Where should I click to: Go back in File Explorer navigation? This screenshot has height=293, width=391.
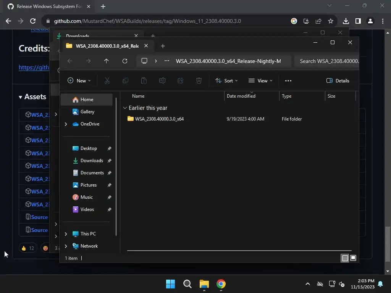70,61
